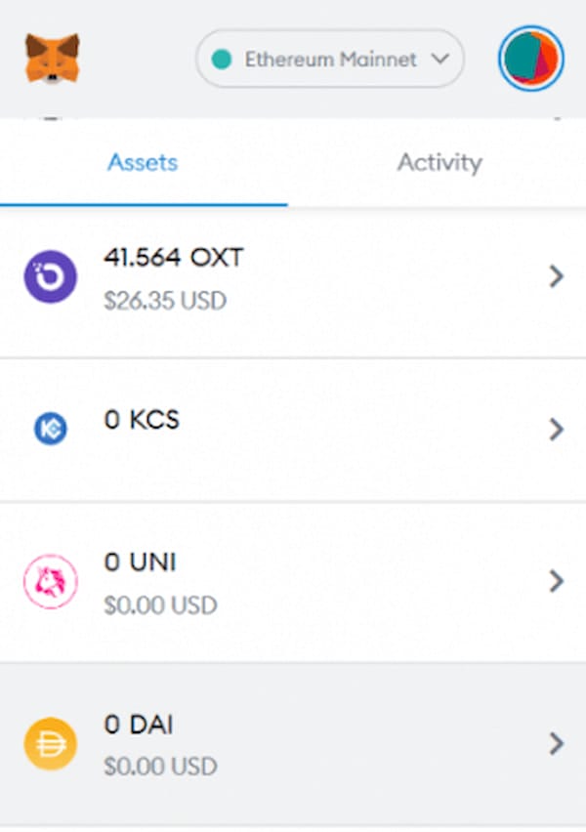Image resolution: width=586 pixels, height=832 pixels.
Task: Expand network list via dropdown arrow
Action: 439,60
